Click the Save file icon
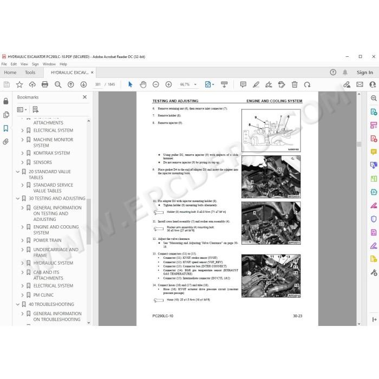This screenshot has height=379, width=379. (x=6, y=84)
